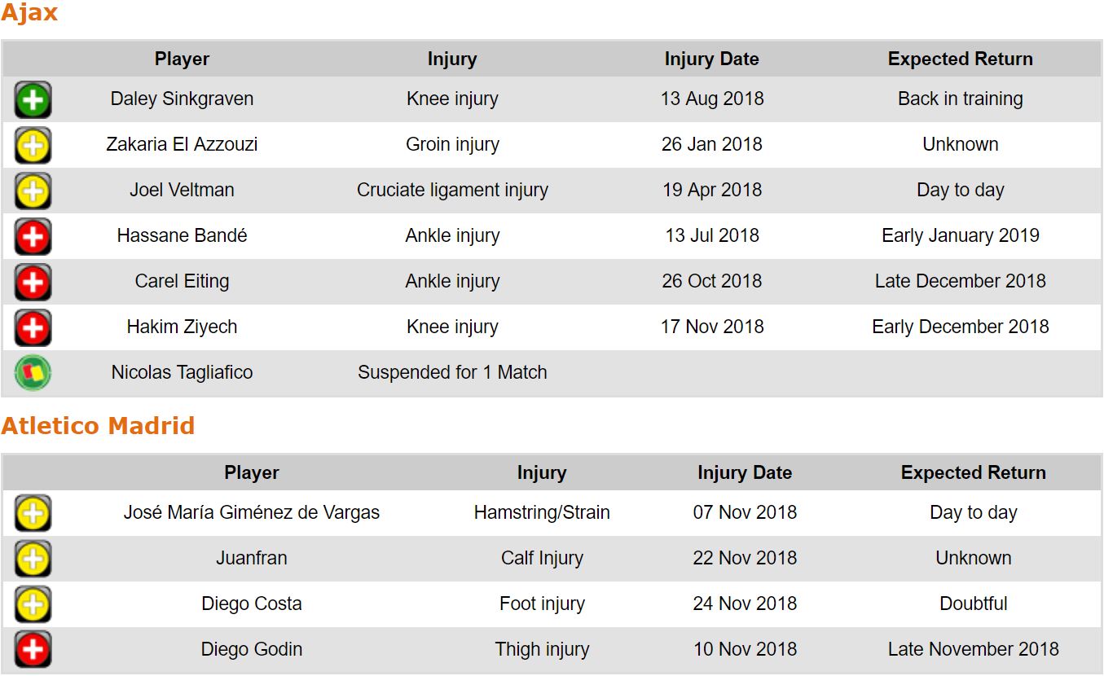Click red cross icon for Carel Eiting
1104x676 pixels.
point(33,283)
